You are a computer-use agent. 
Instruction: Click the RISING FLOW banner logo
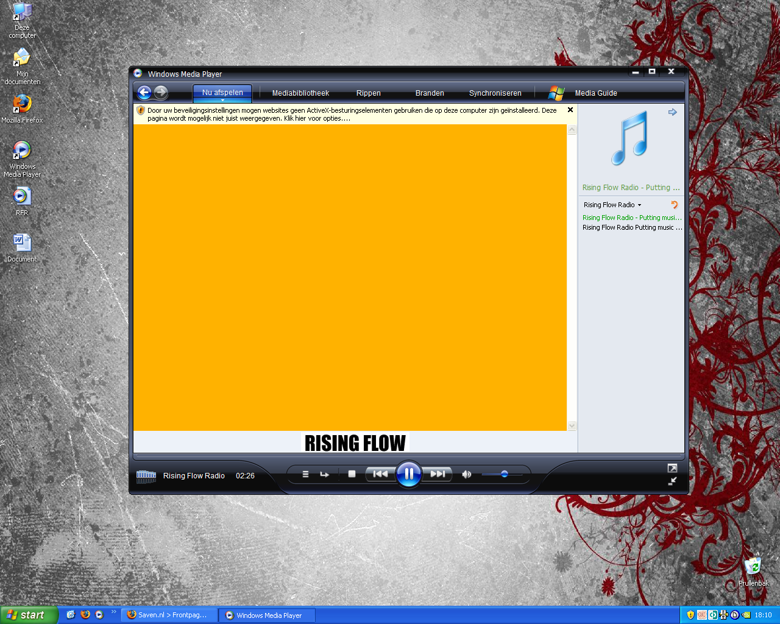point(355,443)
